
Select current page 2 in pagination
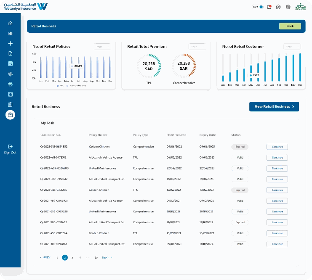(x=65, y=258)
